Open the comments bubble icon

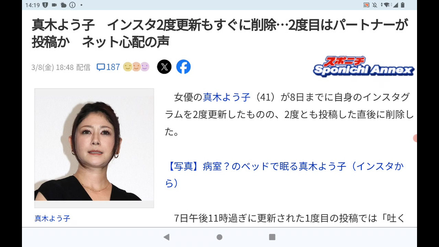[x=101, y=67]
